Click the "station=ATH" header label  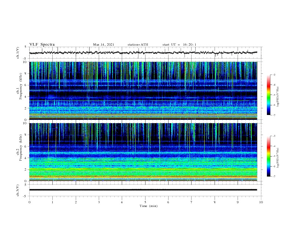point(138,45)
